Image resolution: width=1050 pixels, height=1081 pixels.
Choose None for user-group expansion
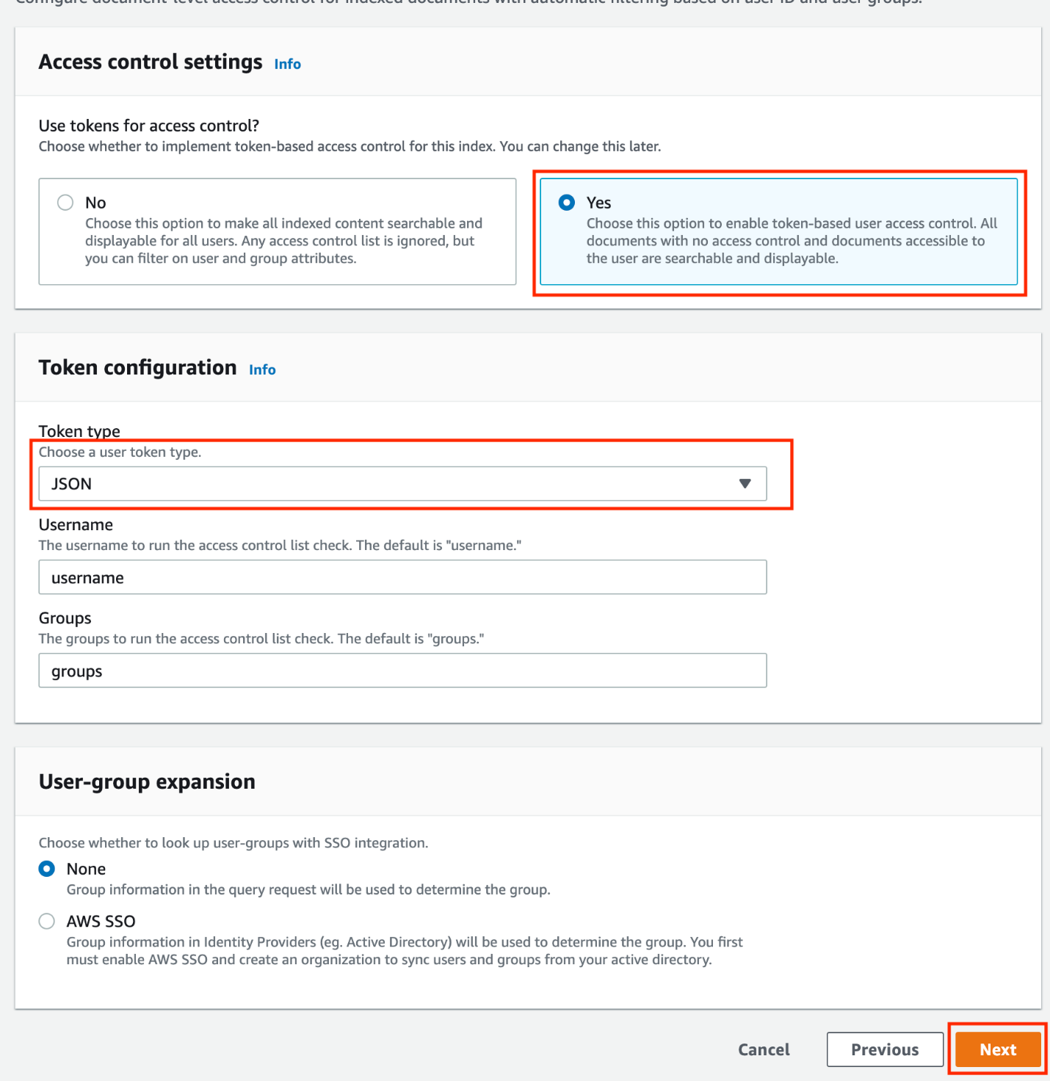coord(47,869)
